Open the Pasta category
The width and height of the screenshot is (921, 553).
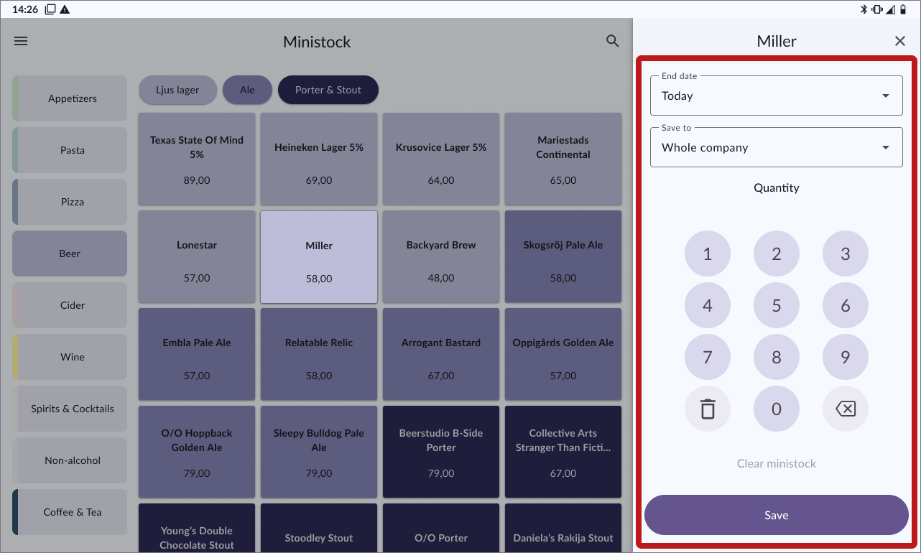tap(70, 150)
